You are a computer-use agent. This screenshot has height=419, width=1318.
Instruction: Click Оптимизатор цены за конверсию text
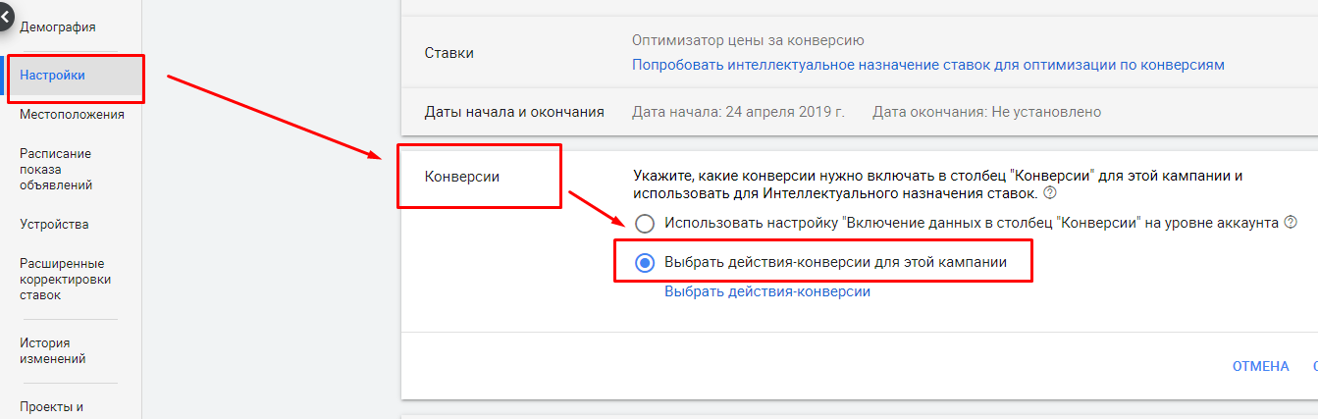(x=748, y=40)
